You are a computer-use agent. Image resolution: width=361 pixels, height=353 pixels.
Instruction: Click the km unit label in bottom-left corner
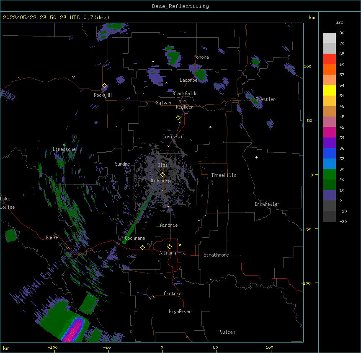(6, 348)
